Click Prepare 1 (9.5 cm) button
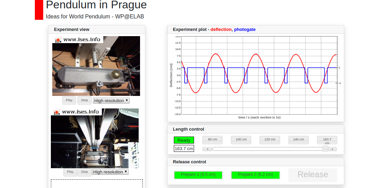 pyautogui.click(x=198, y=175)
